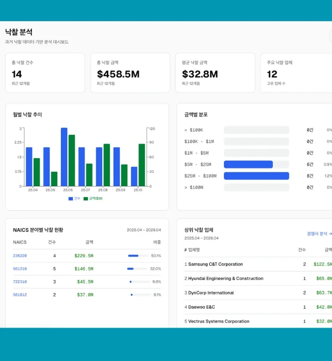Click the $45.5M amount cell
Viewport: 332px width, 361px height.
(85, 282)
